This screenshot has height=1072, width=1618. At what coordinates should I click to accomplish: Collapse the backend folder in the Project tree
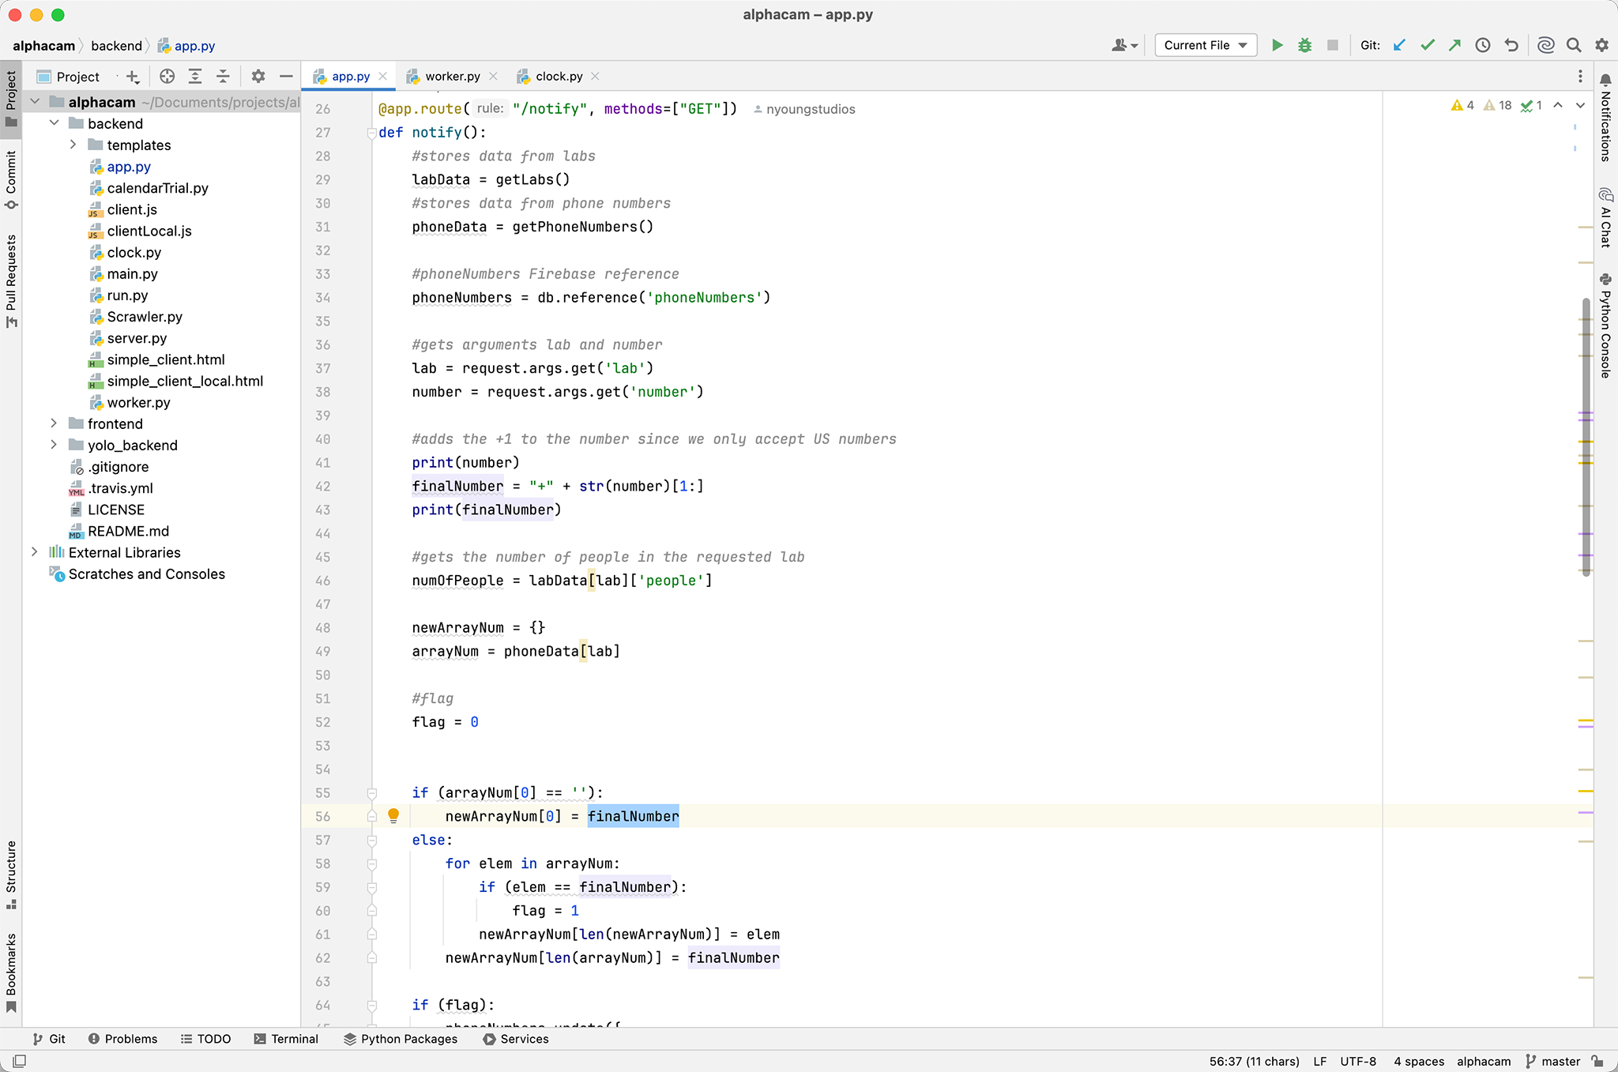coord(54,123)
